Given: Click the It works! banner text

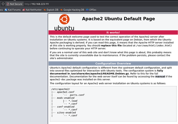Looking at the screenshot, I should click(x=113, y=33).
